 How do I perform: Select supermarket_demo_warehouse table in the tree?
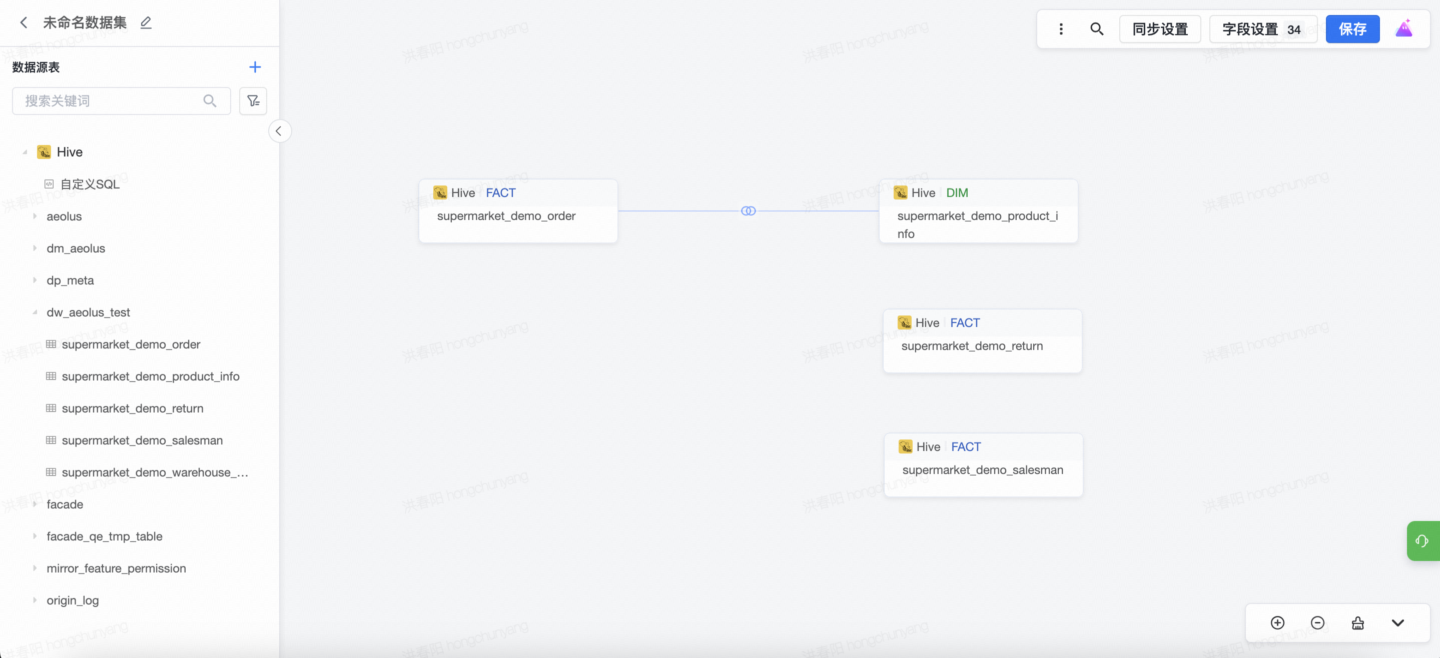[x=155, y=472]
